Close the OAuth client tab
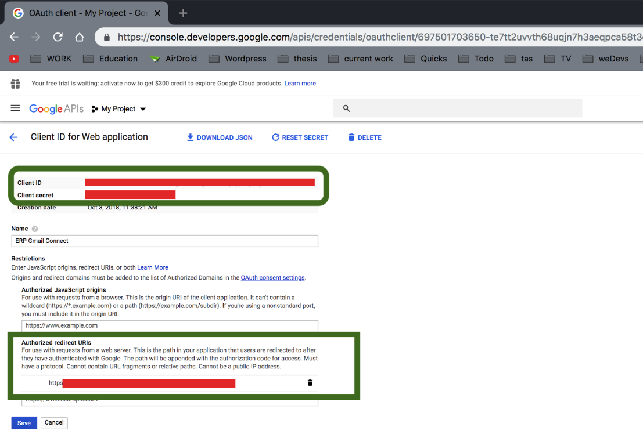 157,13
